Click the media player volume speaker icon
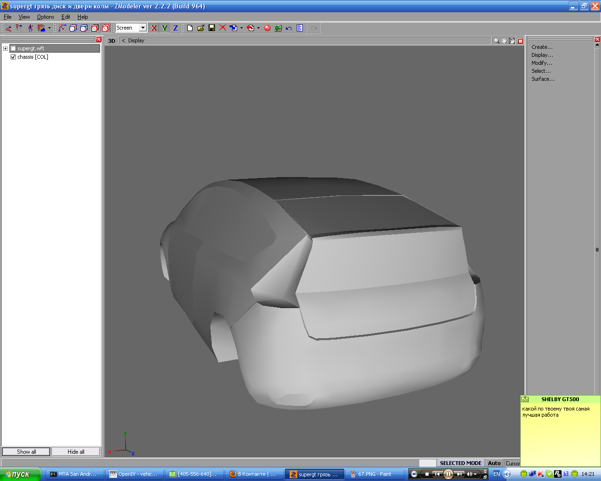The height and width of the screenshot is (481, 601). [470, 474]
